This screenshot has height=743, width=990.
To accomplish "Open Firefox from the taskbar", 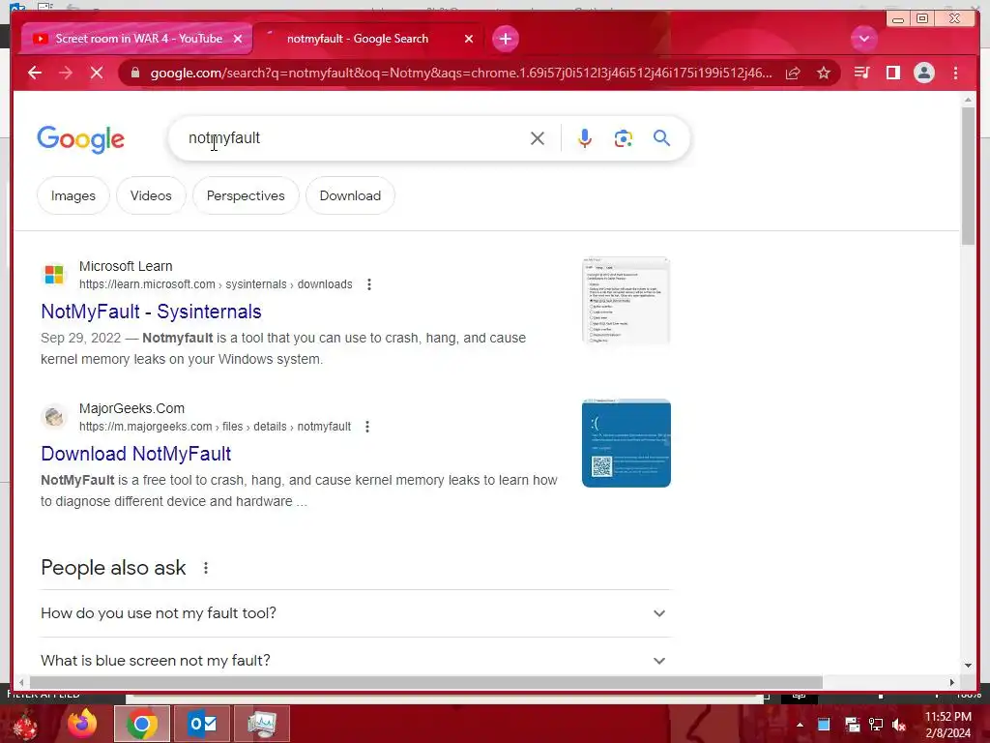I will [83, 724].
